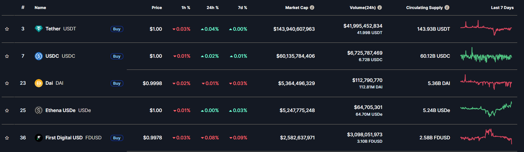This screenshot has height=152, width=524.
Task: Click the Ethena USDe coin logo
Action: point(39,110)
